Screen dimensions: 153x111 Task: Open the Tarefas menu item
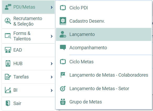[x=28, y=77]
